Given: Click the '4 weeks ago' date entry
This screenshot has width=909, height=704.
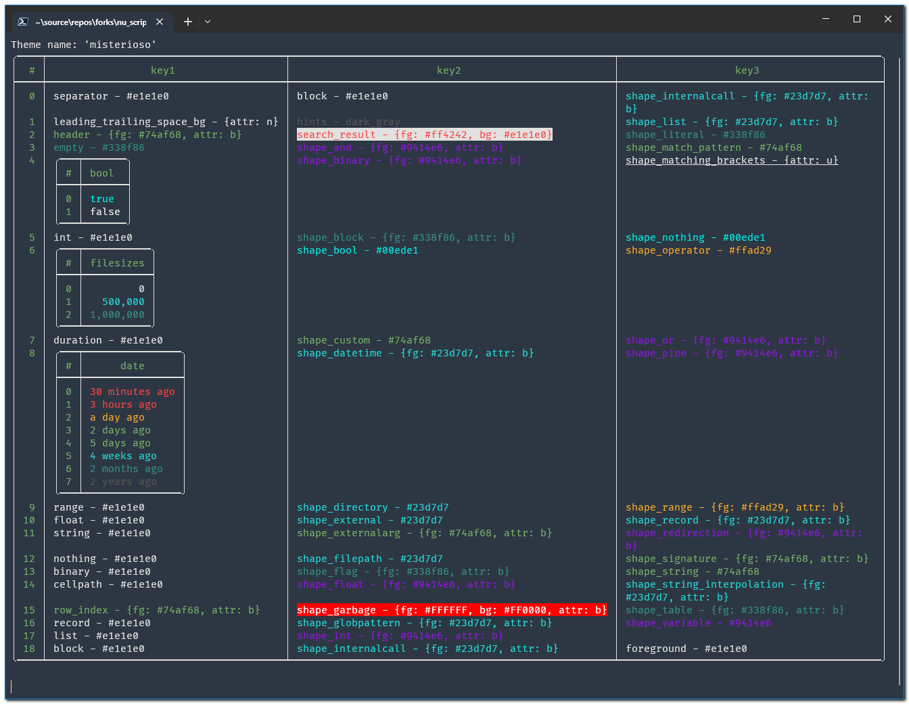Looking at the screenshot, I should coord(123,456).
